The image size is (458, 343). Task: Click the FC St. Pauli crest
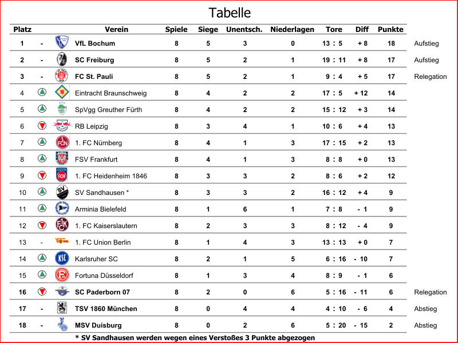click(62, 76)
